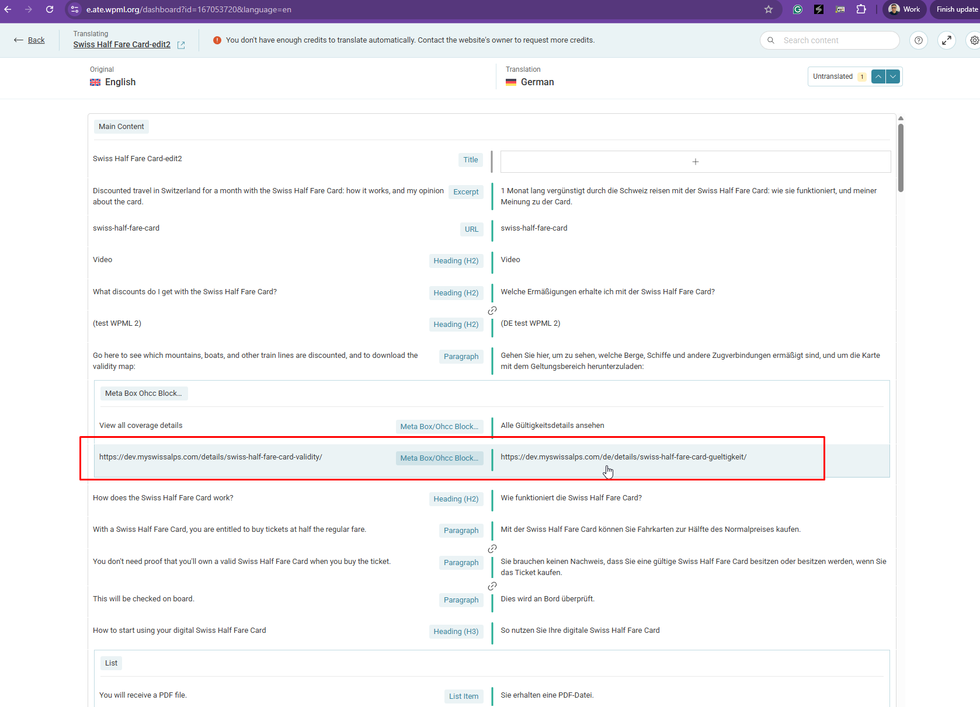
Task: Click the magnifier icon in the search box
Action: (x=771, y=40)
